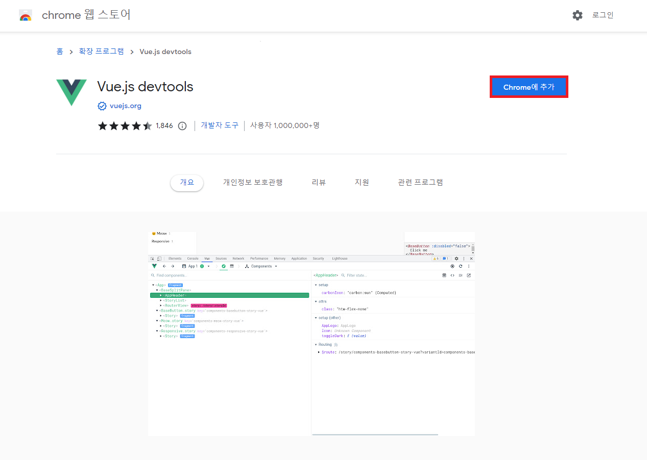The width and height of the screenshot is (647, 460).
Task: Open the 관련 프로그램 tab
Action: [x=420, y=182]
